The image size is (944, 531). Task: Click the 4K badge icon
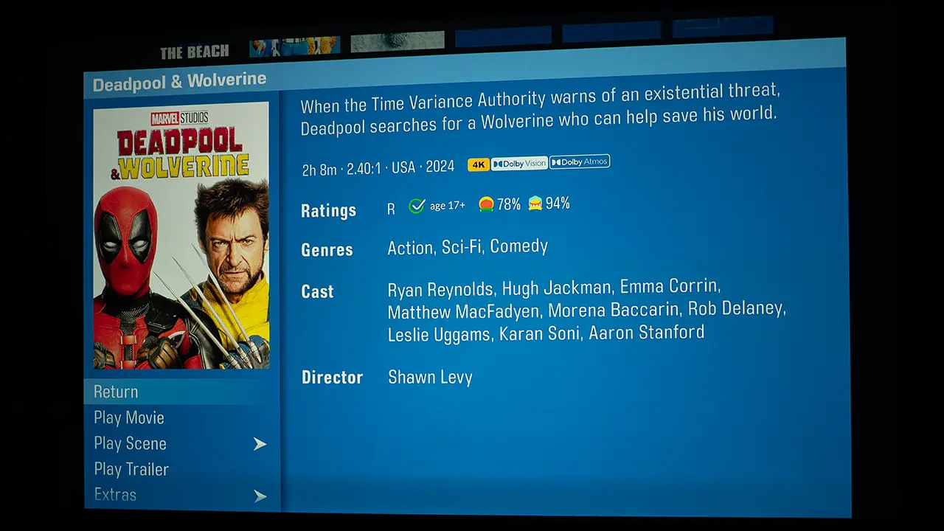(x=479, y=164)
